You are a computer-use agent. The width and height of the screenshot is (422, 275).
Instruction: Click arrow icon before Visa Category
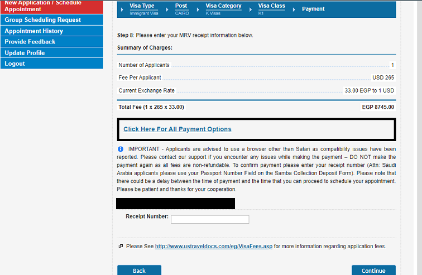[198, 9]
